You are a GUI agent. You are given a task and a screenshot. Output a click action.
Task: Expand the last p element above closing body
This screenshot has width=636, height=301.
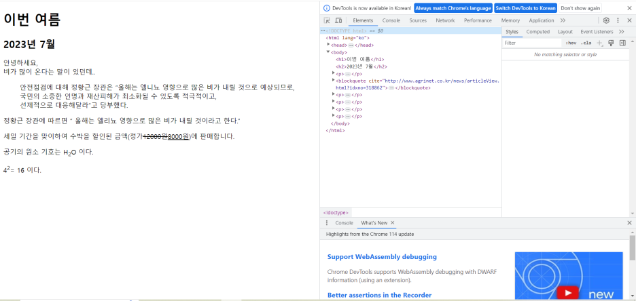[x=334, y=116]
